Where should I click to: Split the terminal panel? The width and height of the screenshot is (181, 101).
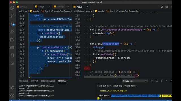click(157, 81)
